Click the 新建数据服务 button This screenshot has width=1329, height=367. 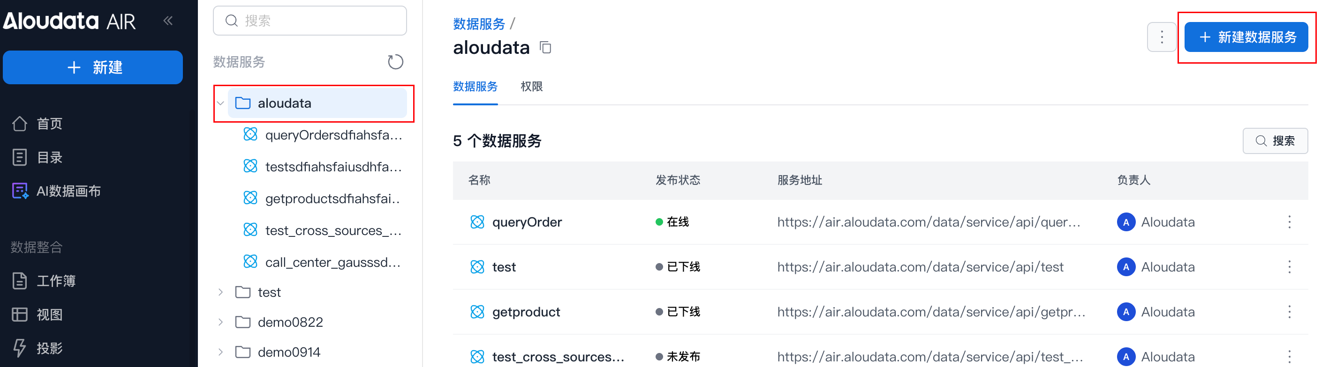point(1246,37)
